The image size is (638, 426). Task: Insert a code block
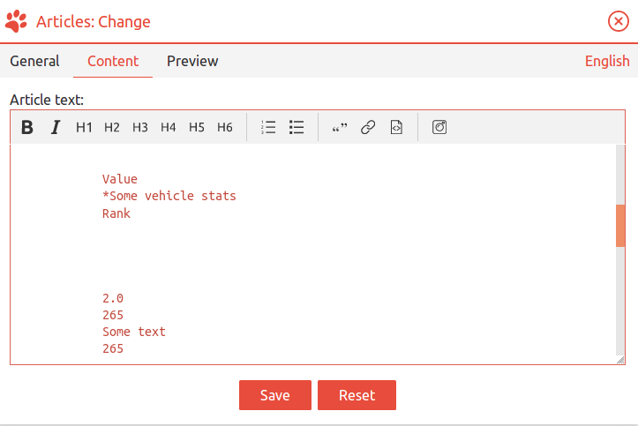[x=396, y=127]
